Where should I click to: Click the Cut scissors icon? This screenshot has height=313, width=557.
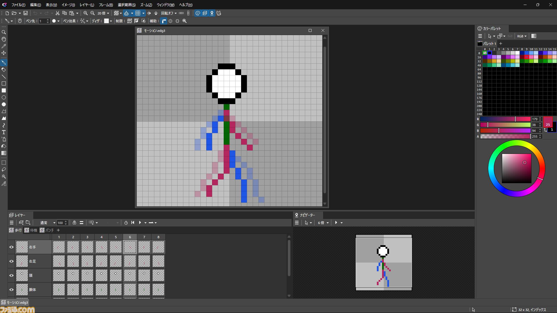57,13
